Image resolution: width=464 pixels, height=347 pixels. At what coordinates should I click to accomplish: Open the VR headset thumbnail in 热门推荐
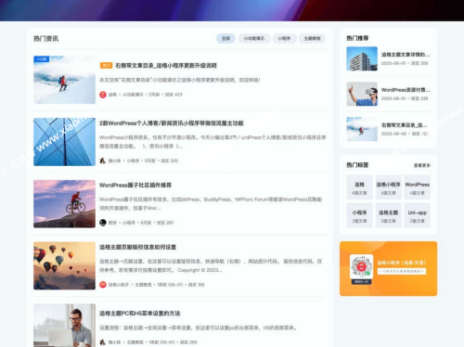(362, 94)
